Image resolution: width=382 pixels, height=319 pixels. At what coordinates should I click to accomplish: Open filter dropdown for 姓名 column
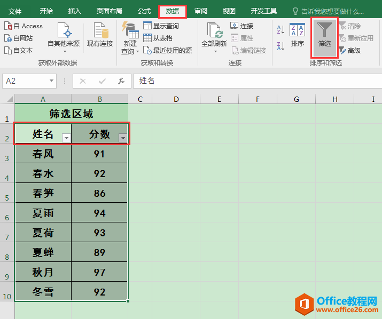point(66,138)
